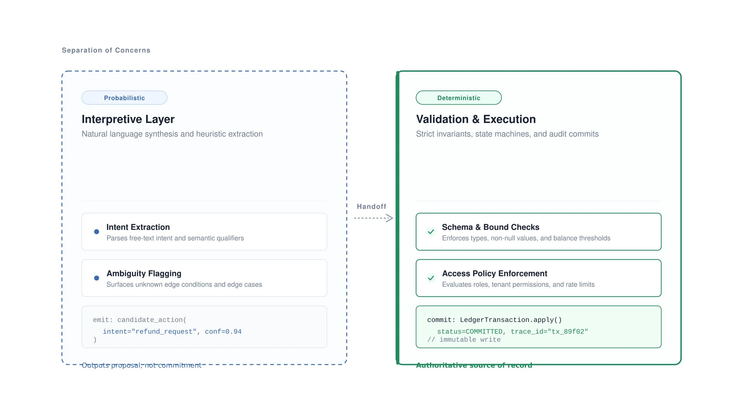Select the Probabilistic badge
The image size is (743, 417).
point(125,98)
